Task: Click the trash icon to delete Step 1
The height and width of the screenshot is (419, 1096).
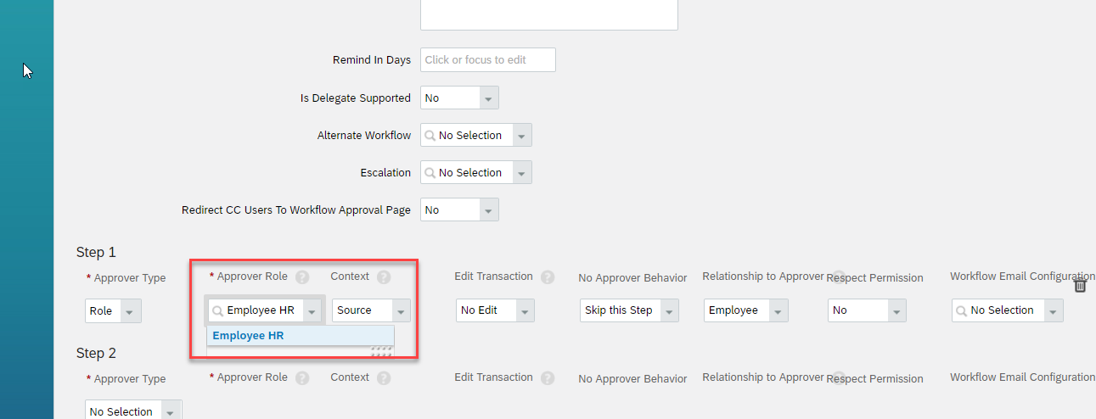Action: tap(1080, 286)
